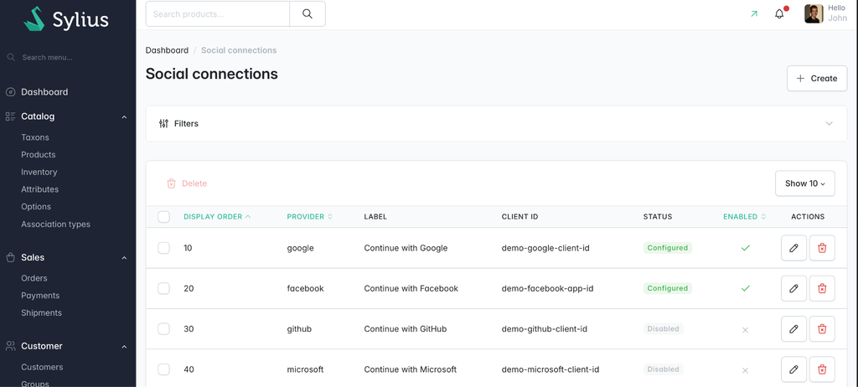Check the microsoft row checkbox
This screenshot has height=387, width=858.
coord(163,369)
